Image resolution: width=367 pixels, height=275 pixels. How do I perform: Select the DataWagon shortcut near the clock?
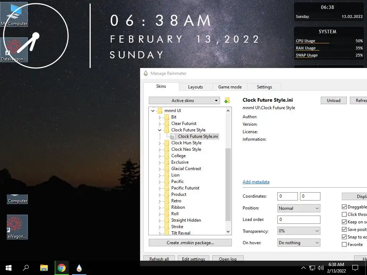click(x=14, y=50)
